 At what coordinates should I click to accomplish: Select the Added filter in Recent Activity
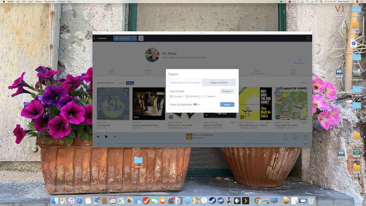pyautogui.click(x=130, y=83)
